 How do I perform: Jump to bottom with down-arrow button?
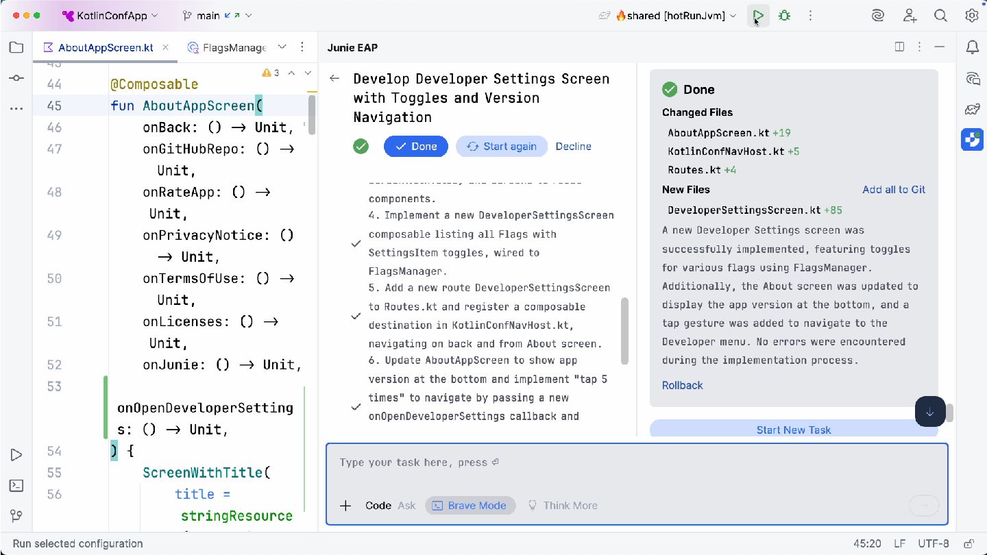pos(930,412)
